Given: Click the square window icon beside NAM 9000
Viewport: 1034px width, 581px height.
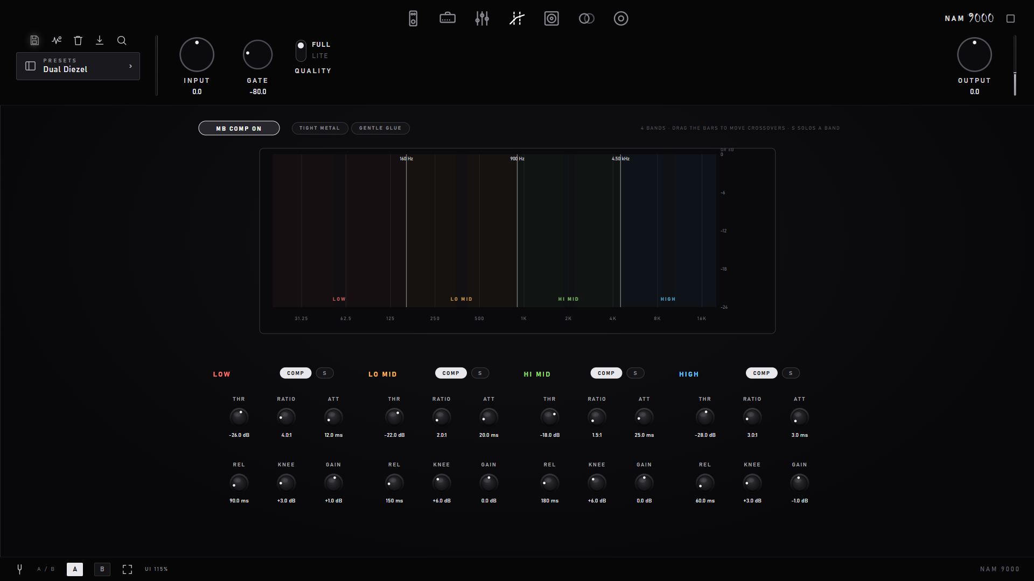Looking at the screenshot, I should [x=1011, y=19].
